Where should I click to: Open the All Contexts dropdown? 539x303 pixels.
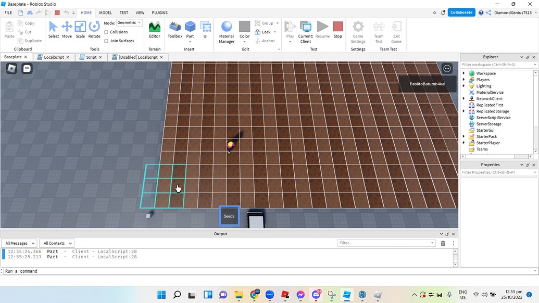(57, 243)
